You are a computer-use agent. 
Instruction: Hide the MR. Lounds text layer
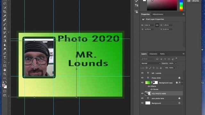(x=142, y=73)
